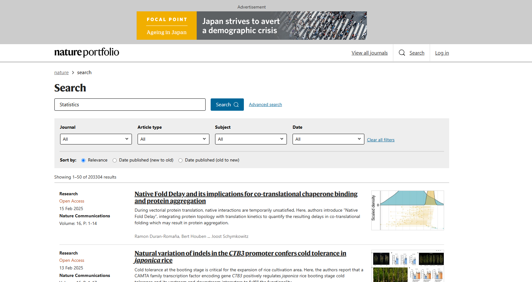
Task: Open View all journals menu
Action: [369, 53]
